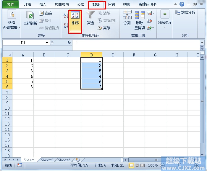Switch to Page Break Preview in status bar
Screen dimensions: 207x171
142,165
